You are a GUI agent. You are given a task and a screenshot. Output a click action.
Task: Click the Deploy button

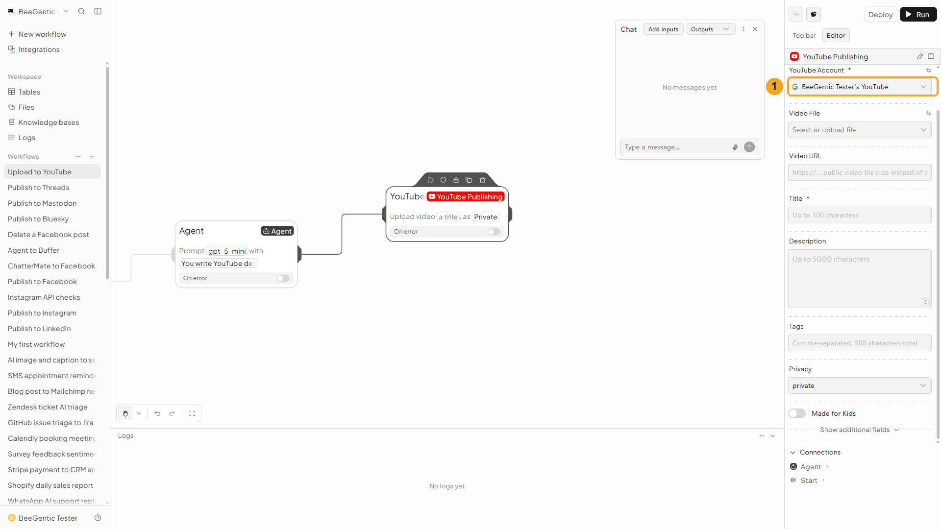(880, 14)
